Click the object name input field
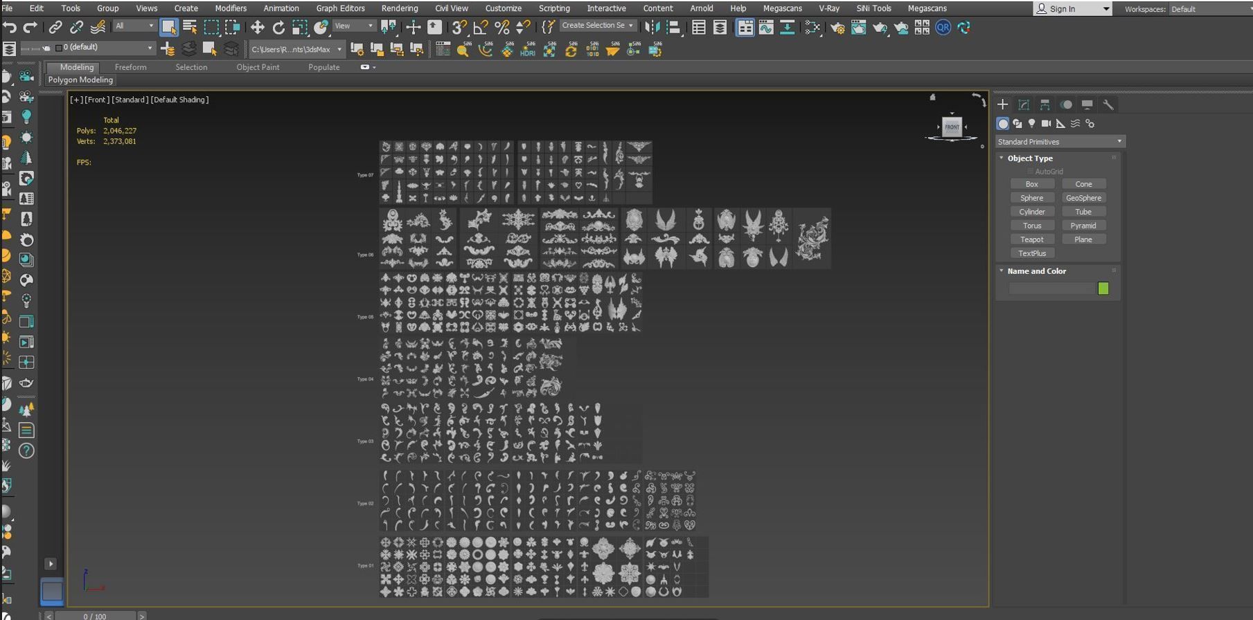This screenshot has width=1253, height=620. coord(1051,288)
